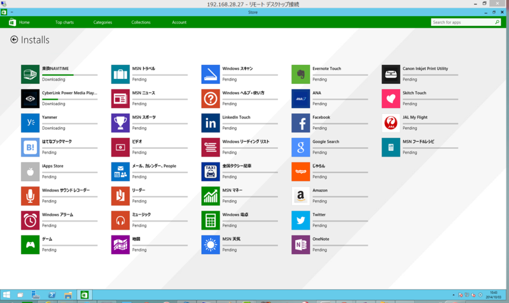This screenshot has height=303, width=509.
Task: Open the Yammer app tile icon
Action: pyautogui.click(x=30, y=123)
